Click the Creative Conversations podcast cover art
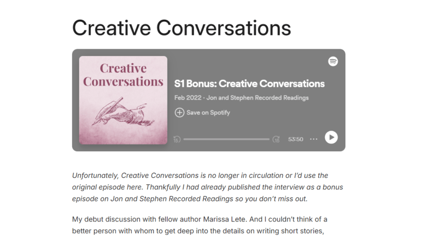 tap(123, 100)
